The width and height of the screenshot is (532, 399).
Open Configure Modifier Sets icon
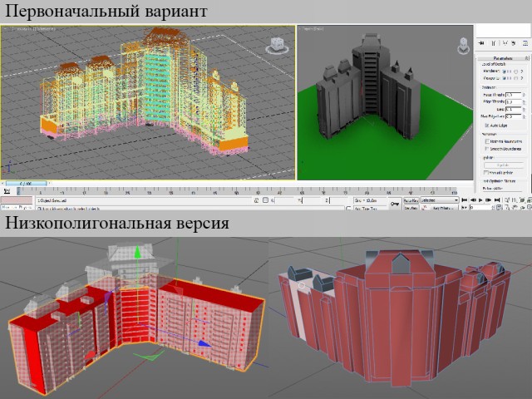(525, 43)
